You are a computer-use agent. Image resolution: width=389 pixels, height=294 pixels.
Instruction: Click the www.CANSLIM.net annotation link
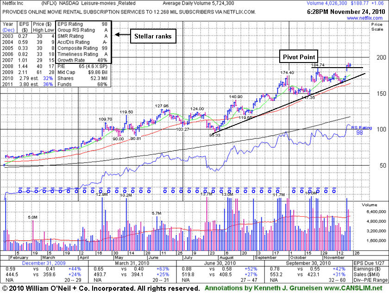click(x=353, y=288)
